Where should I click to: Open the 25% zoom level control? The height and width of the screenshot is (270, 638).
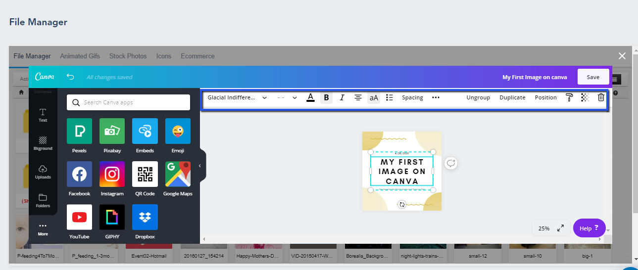(544, 228)
